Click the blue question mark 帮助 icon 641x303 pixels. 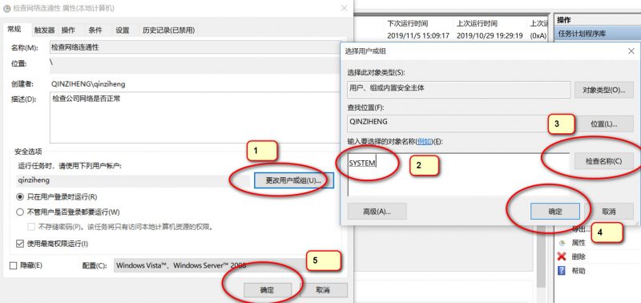[x=562, y=271]
